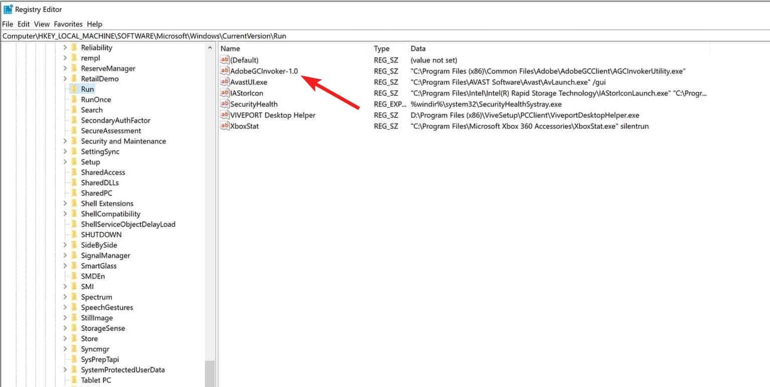This screenshot has width=770, height=387.
Task: Open the File menu
Action: (x=8, y=24)
